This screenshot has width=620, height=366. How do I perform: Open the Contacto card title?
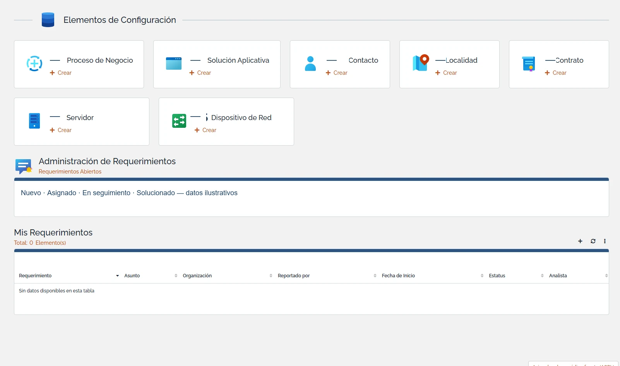click(x=363, y=60)
